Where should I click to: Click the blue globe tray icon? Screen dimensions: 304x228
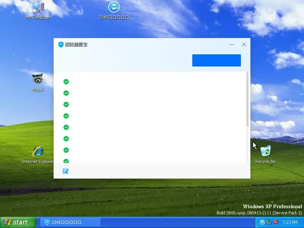(x=262, y=222)
